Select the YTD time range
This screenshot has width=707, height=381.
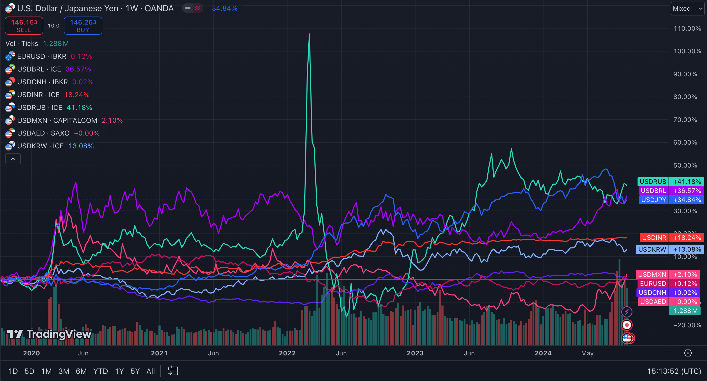pos(100,371)
